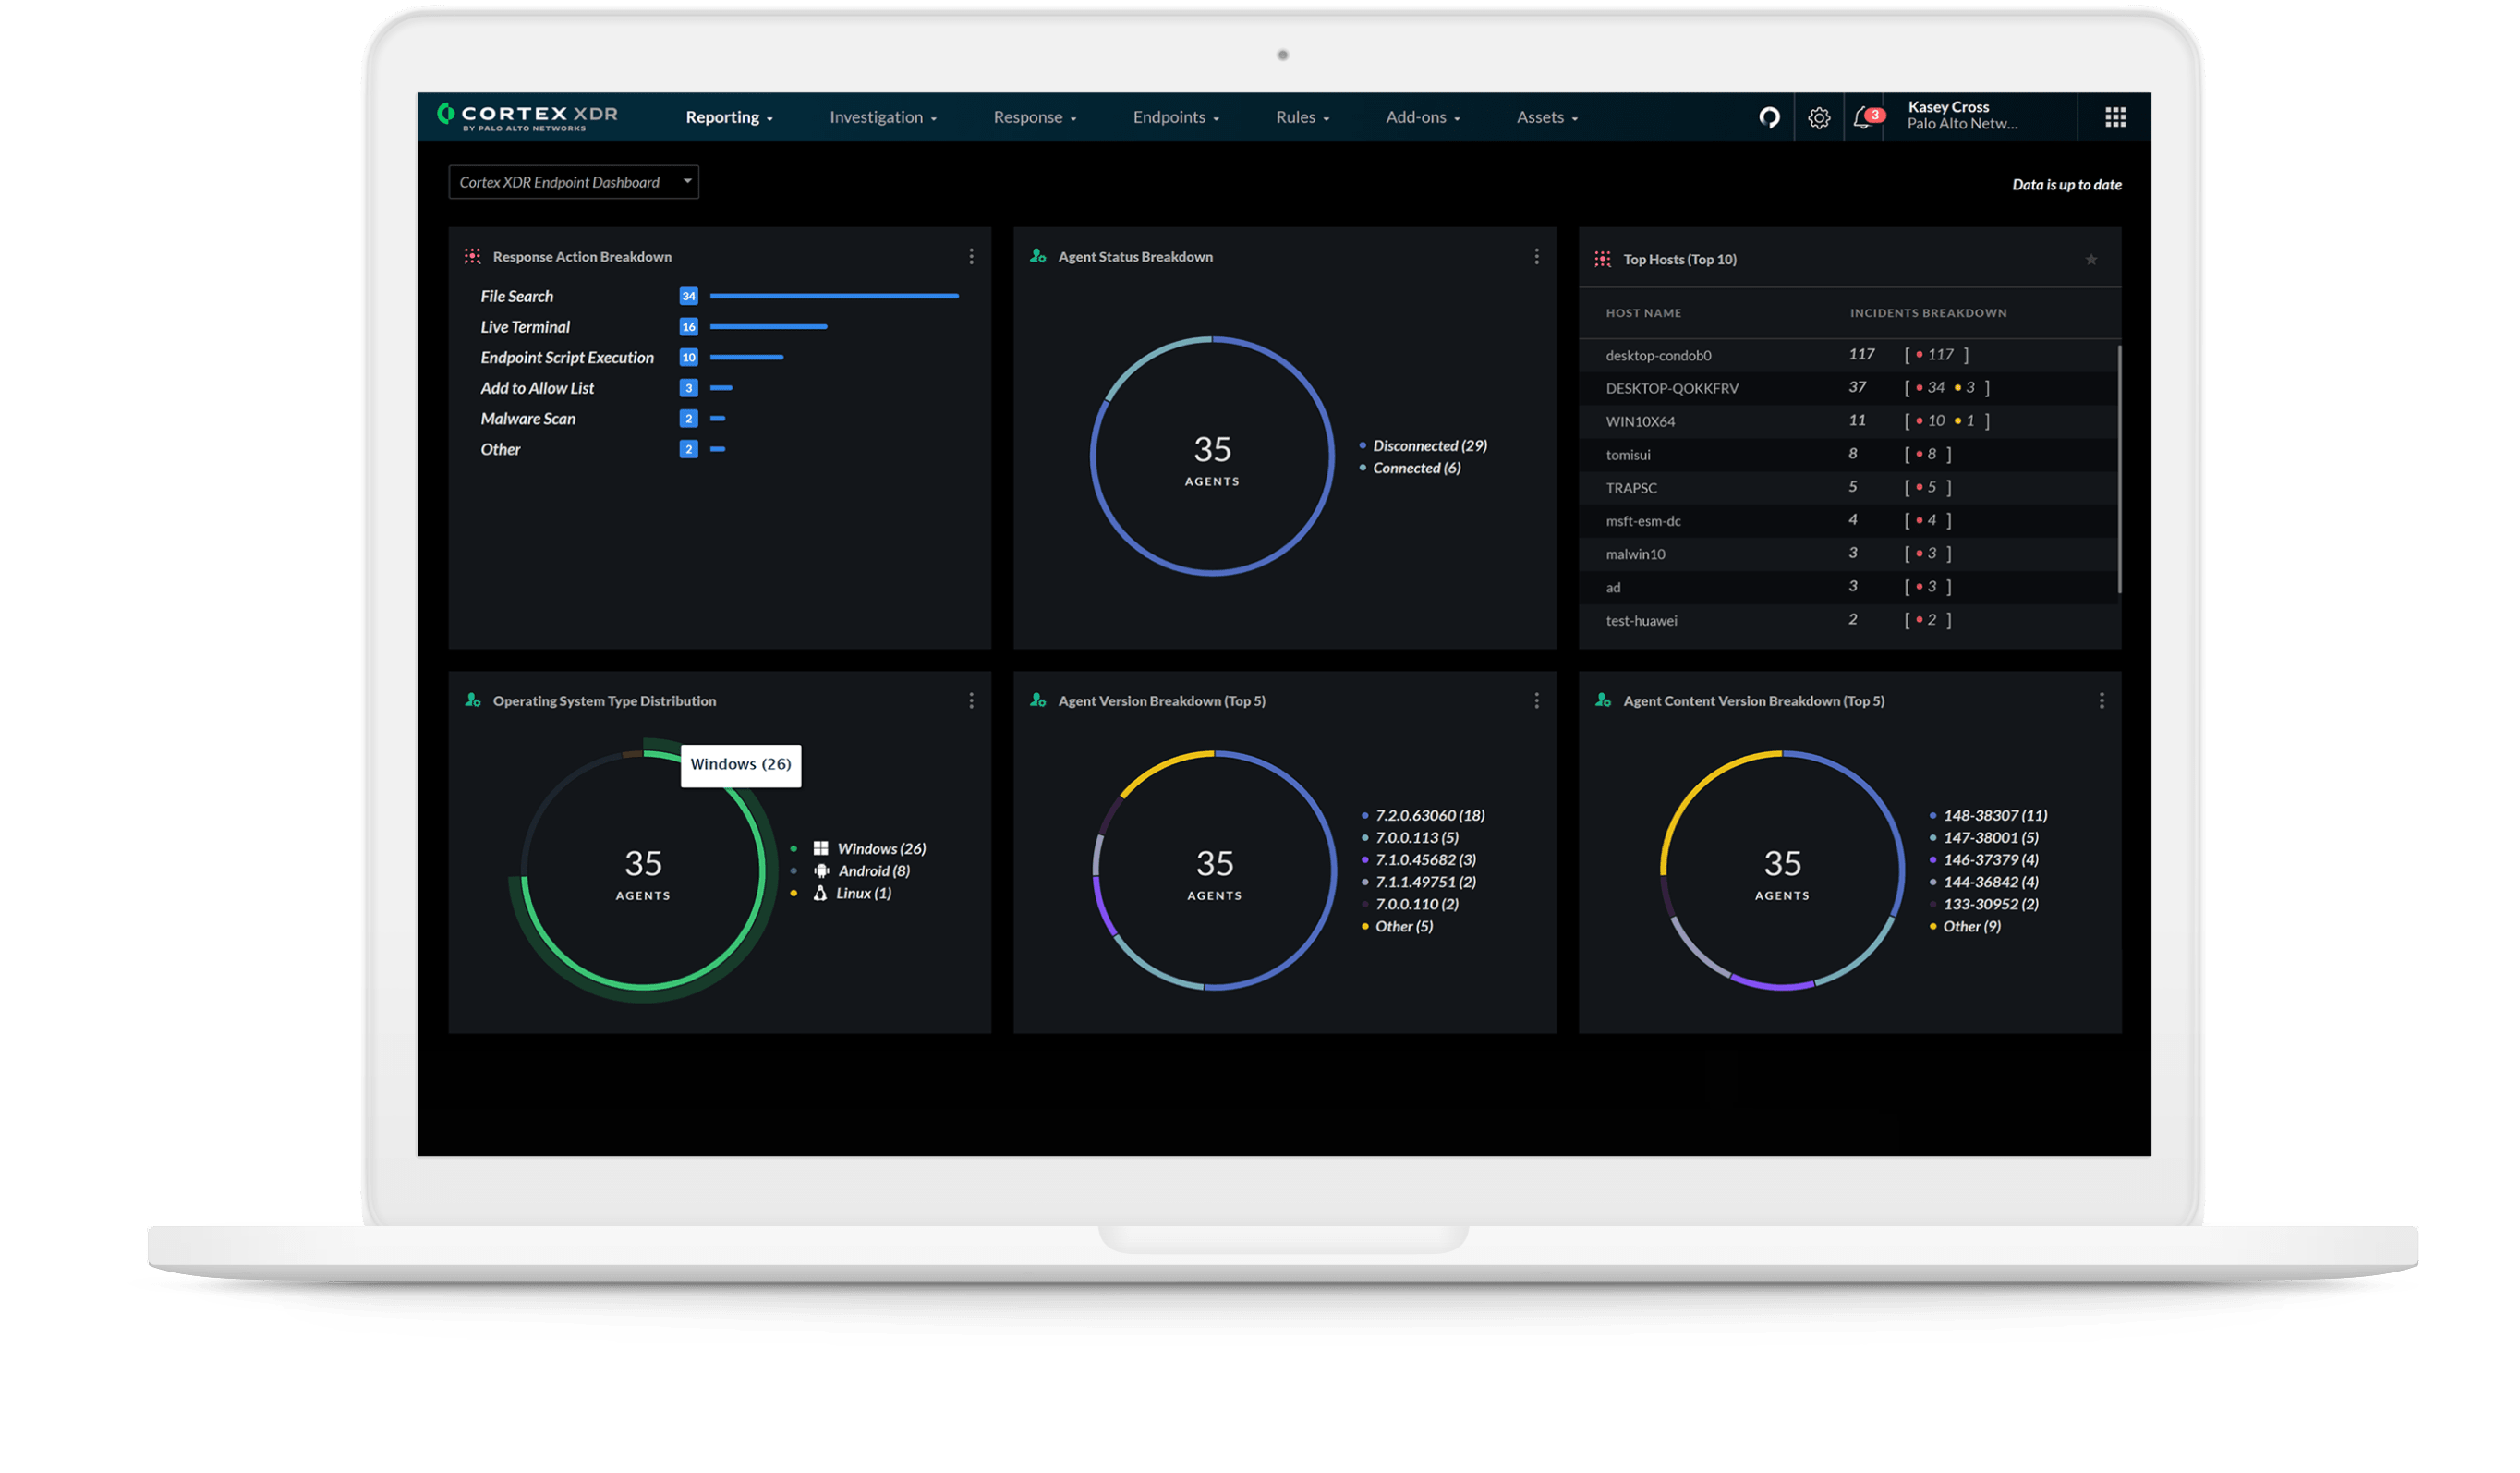Expand the Assets dropdown menu
The width and height of the screenshot is (2520, 1473).
[1546, 117]
